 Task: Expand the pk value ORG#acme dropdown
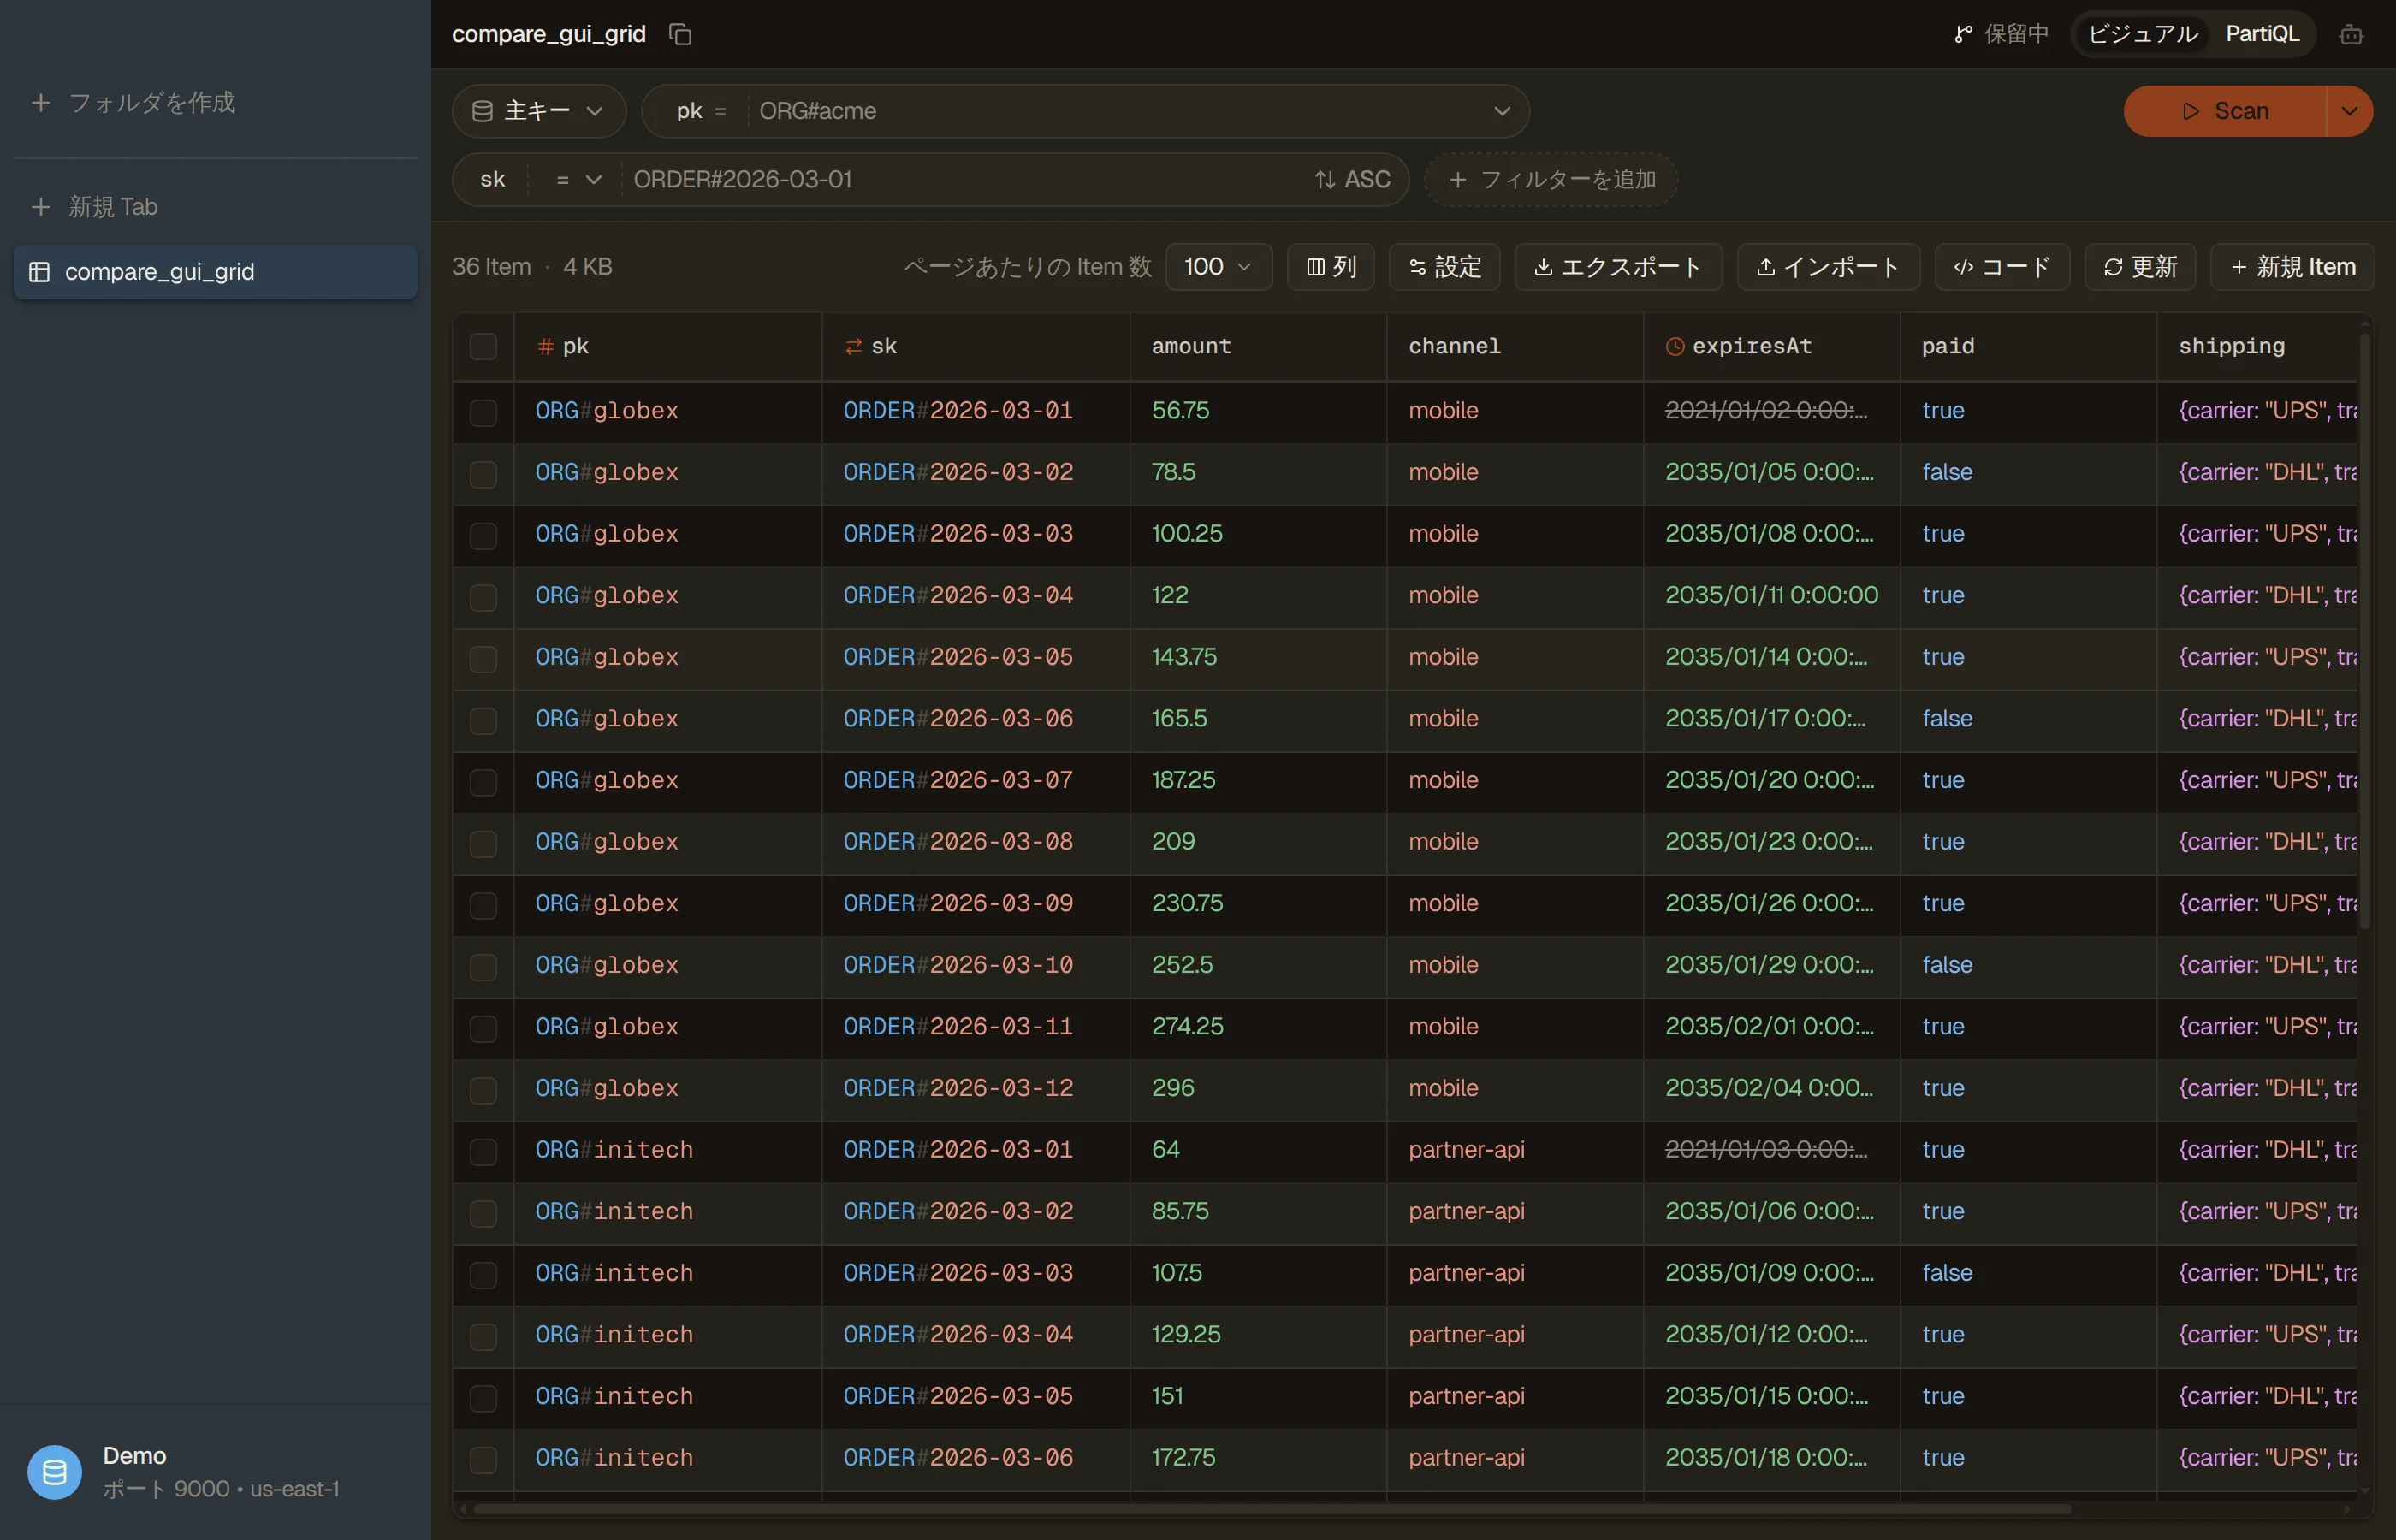coord(1501,111)
